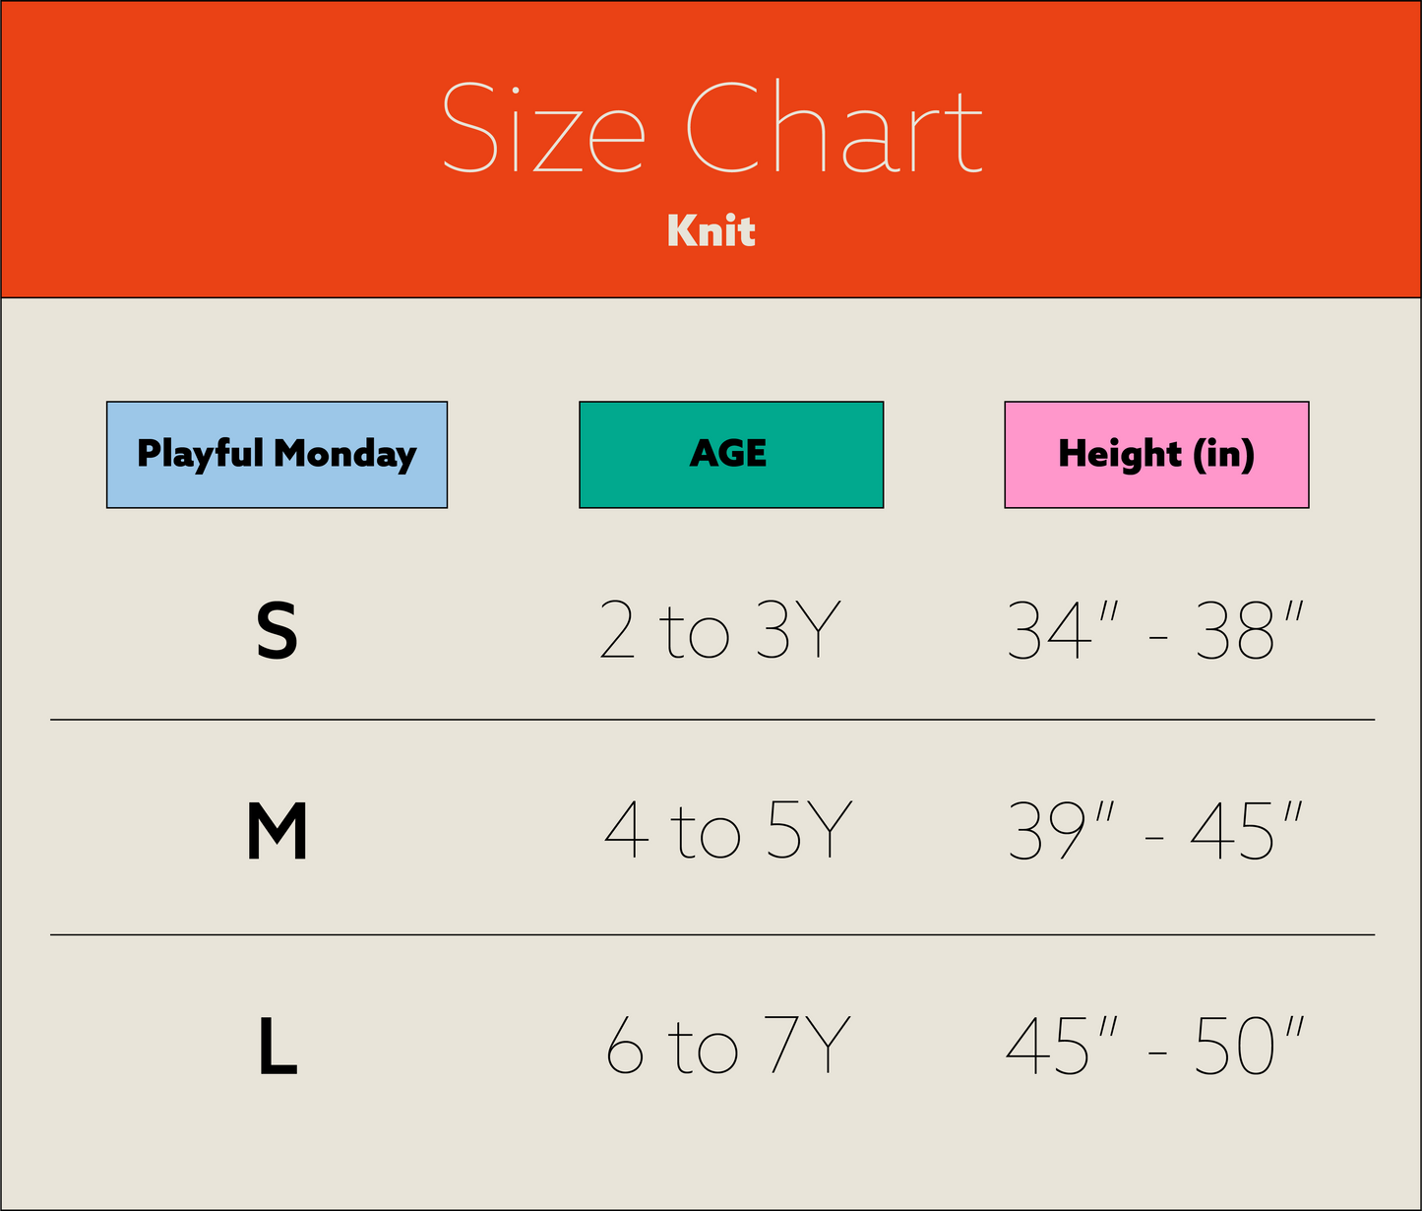Click the "2 to 3Y" age value

[720, 631]
